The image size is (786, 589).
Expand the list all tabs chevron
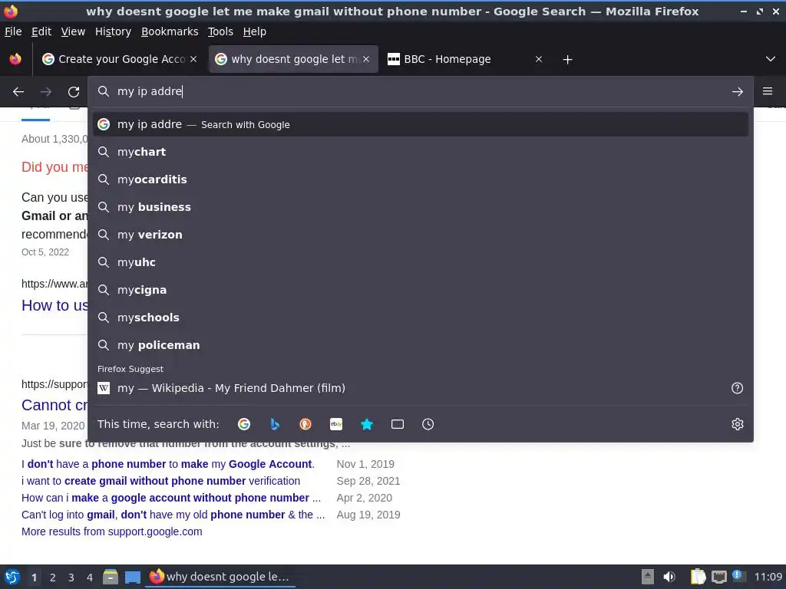[771, 59]
